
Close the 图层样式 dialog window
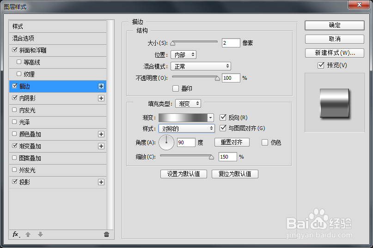point(359,5)
